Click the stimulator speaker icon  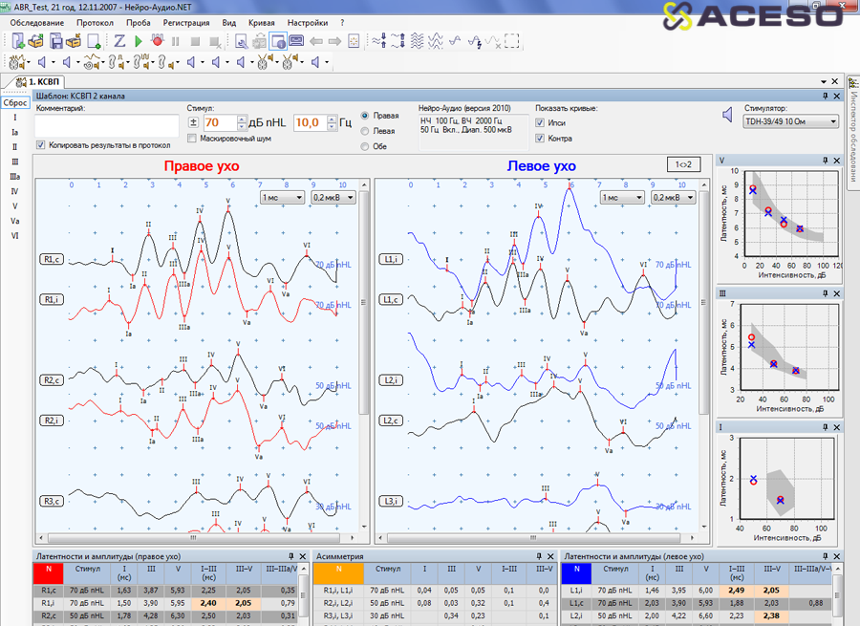tap(728, 116)
